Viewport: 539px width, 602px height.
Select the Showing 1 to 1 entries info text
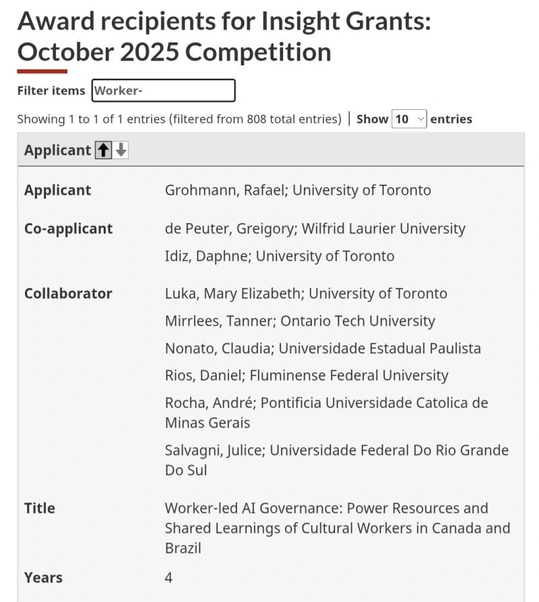point(179,119)
